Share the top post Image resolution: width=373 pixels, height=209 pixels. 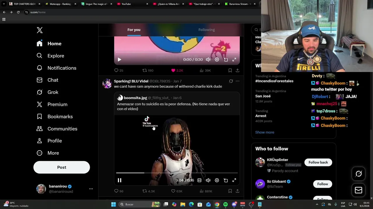click(237, 71)
